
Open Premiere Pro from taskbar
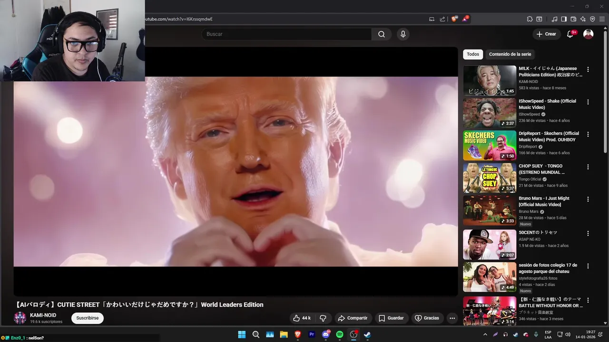click(312, 334)
